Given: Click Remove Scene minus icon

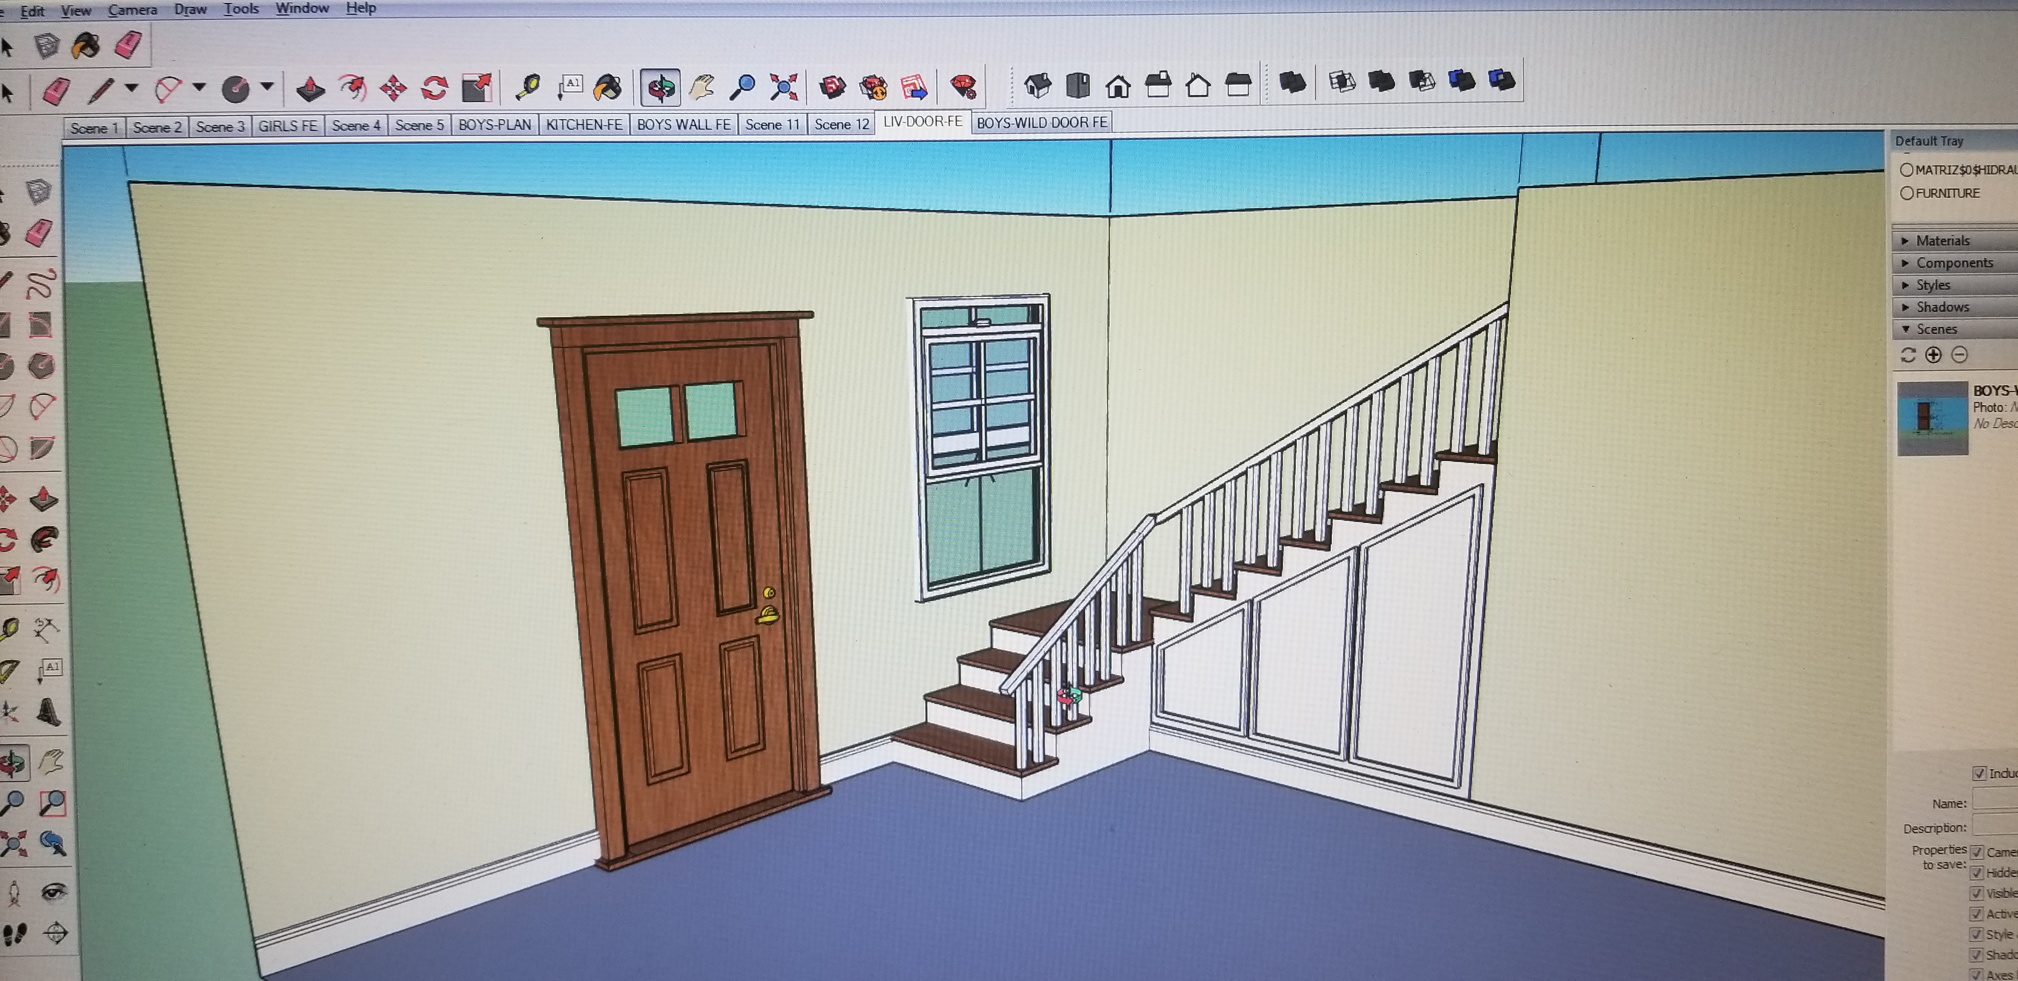Looking at the screenshot, I should click(x=1959, y=355).
